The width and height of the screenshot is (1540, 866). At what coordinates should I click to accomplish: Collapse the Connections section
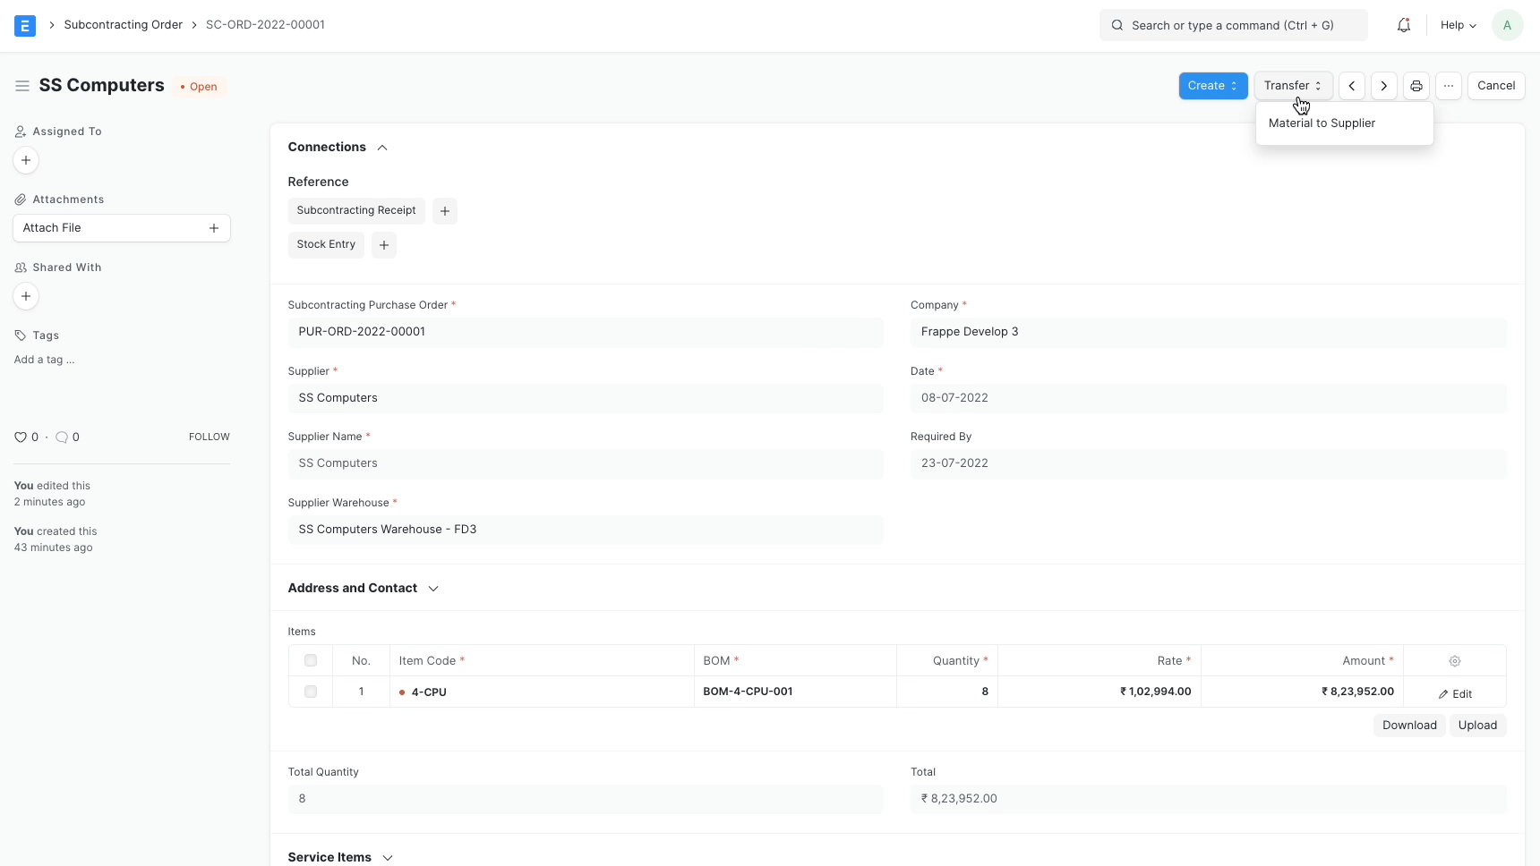click(382, 148)
